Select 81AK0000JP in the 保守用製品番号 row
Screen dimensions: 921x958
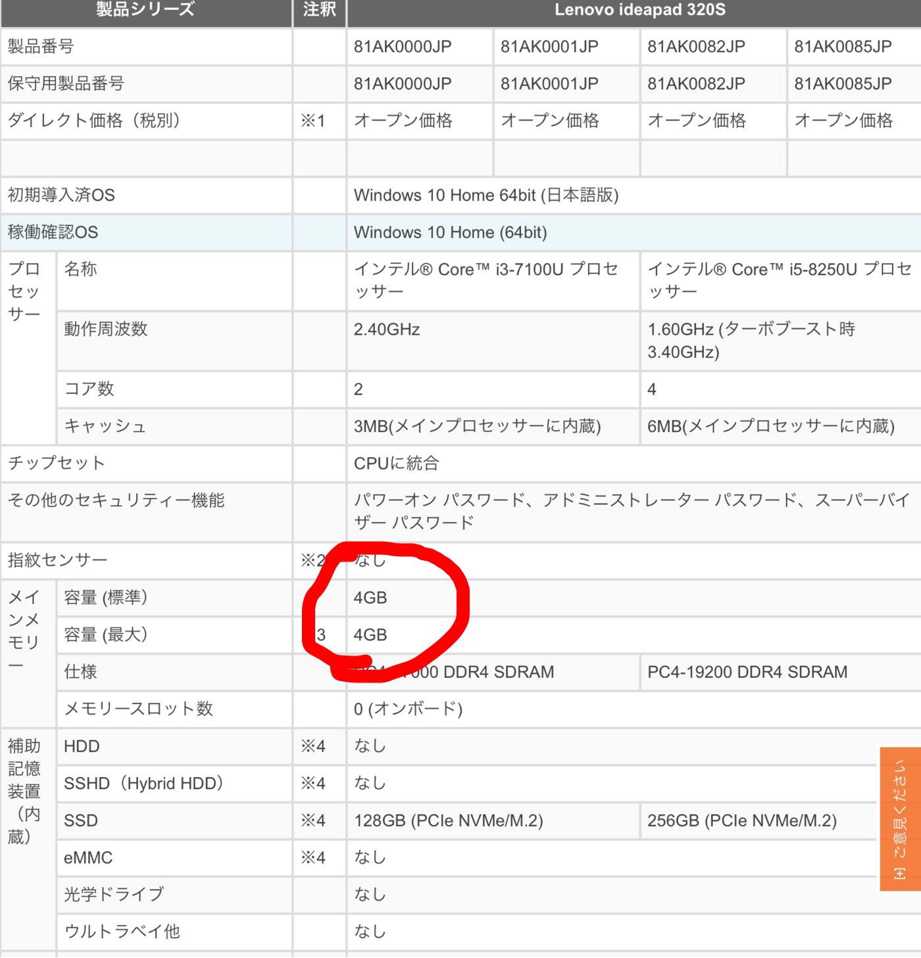tap(403, 84)
